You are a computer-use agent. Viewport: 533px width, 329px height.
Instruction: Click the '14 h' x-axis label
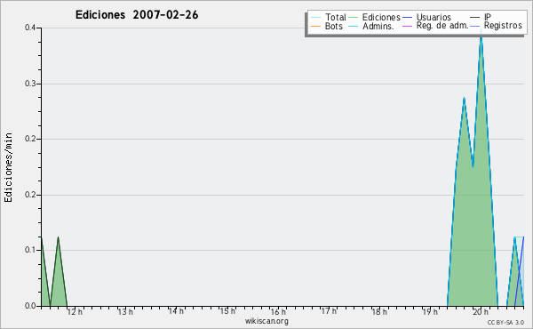[x=176, y=311]
